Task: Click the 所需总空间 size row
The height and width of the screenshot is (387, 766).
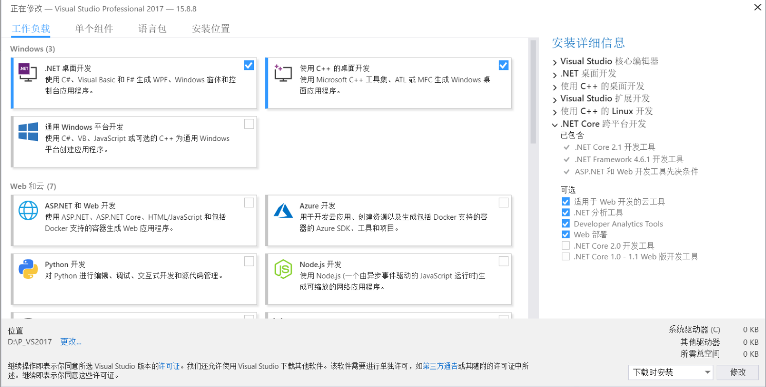Action: (719, 354)
